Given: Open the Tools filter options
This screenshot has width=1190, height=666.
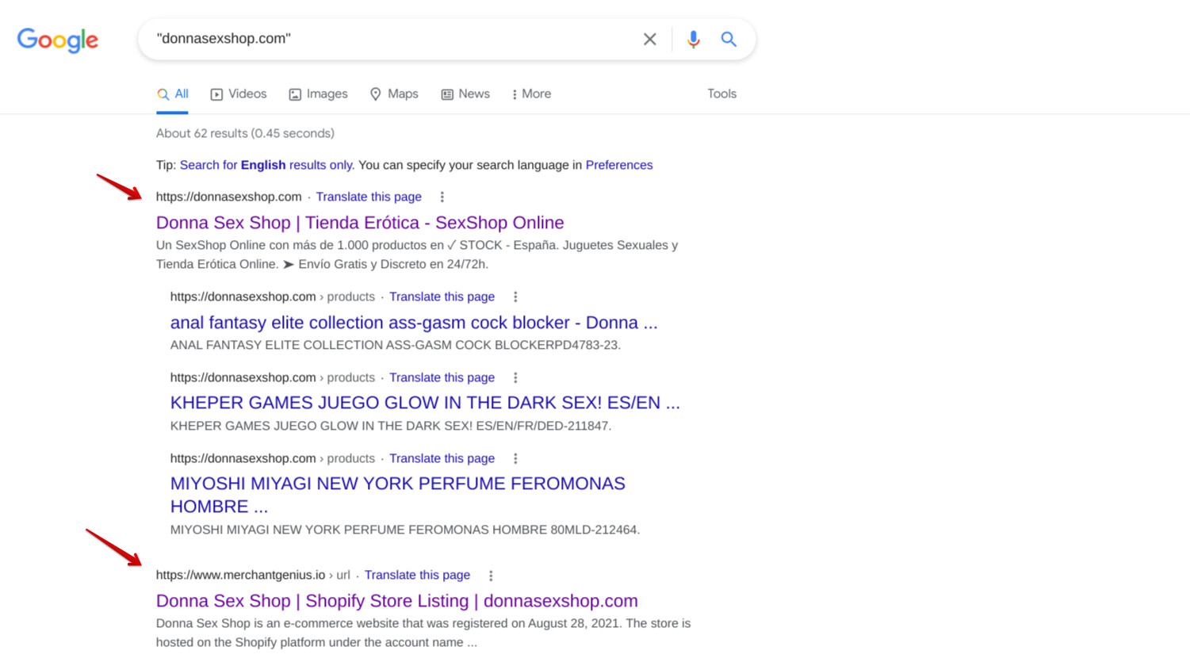Looking at the screenshot, I should [721, 94].
